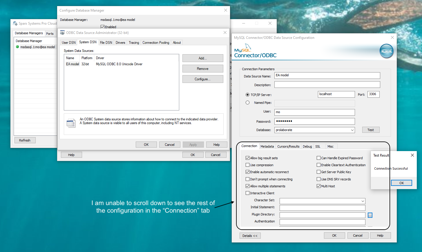Click Refresh in the Sparx Pro Cloud window
The width and height of the screenshot is (422, 252).
click(x=25, y=140)
